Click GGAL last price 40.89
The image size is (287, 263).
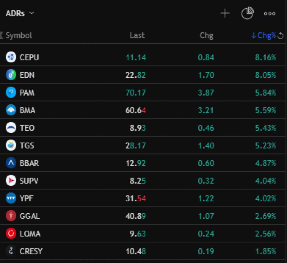point(136,216)
